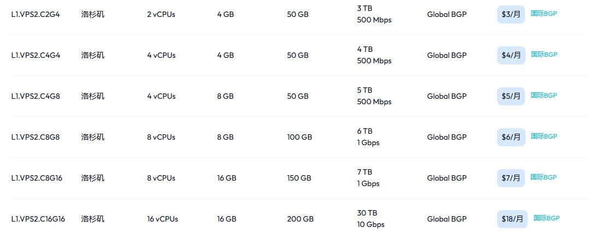Select plan name L1.VPS2.C16G16
Screen dimensions: 589x239
pos(38,219)
